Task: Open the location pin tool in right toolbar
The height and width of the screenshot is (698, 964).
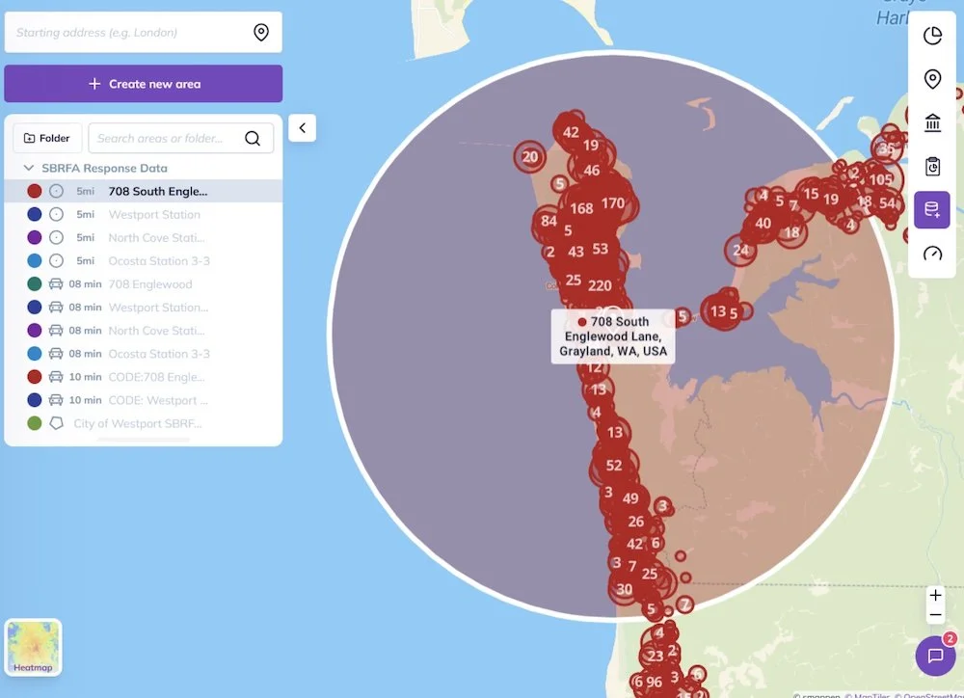Action: click(932, 79)
